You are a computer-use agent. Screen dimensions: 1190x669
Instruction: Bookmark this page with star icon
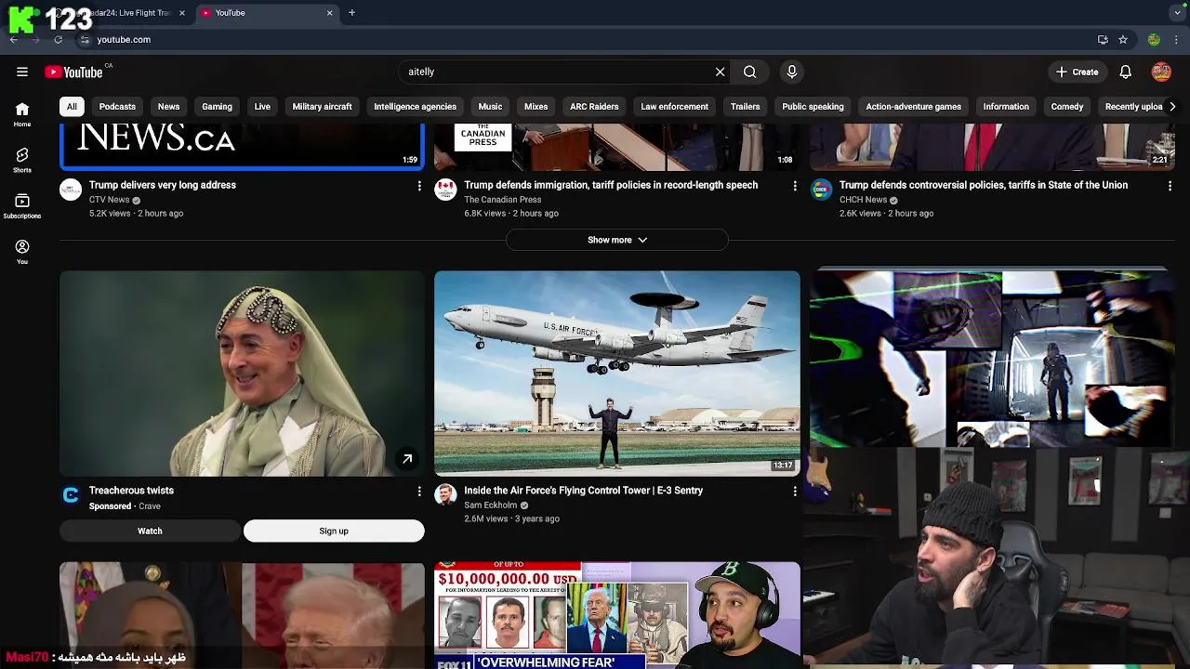pyautogui.click(x=1123, y=40)
